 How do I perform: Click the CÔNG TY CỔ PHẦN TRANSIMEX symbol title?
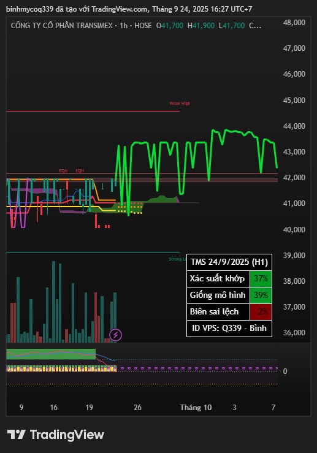point(61,26)
